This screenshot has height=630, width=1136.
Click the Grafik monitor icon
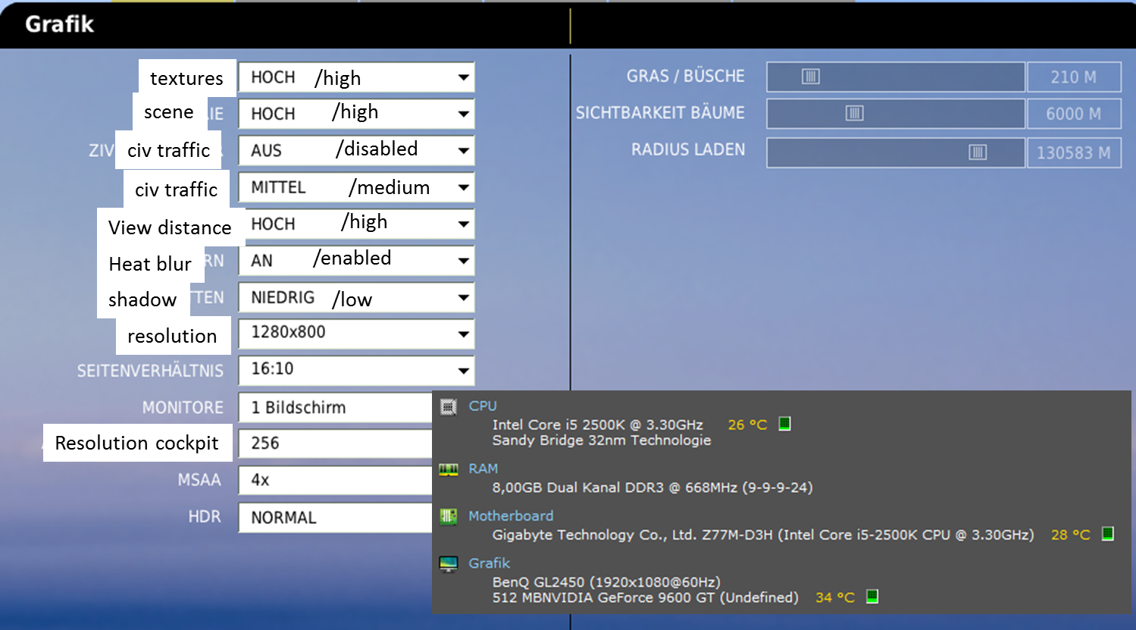point(449,564)
